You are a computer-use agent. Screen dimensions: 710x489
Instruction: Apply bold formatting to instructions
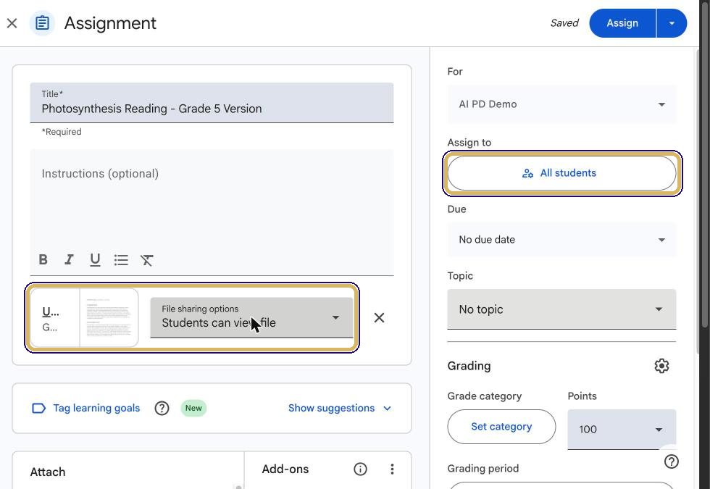click(43, 259)
